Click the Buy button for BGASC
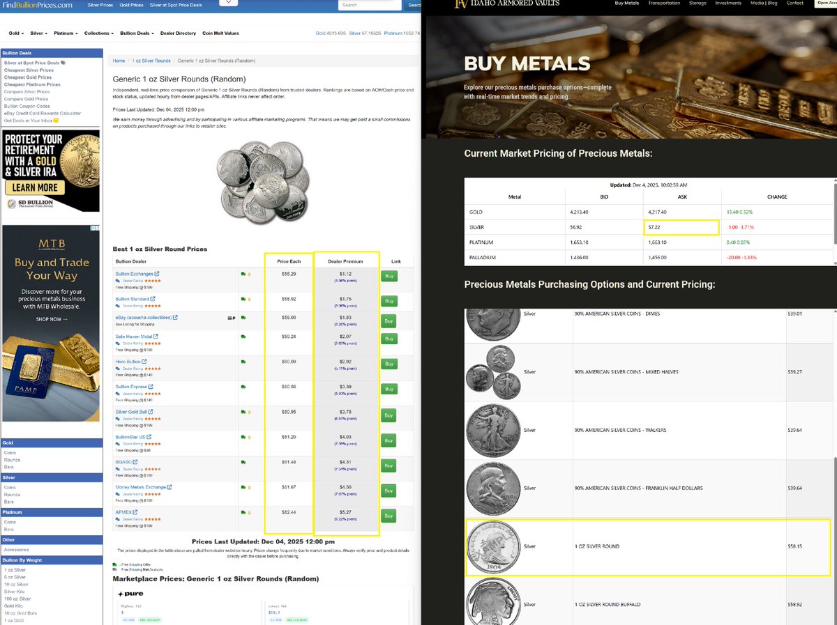Image resolution: width=837 pixels, height=625 pixels. coord(389,465)
